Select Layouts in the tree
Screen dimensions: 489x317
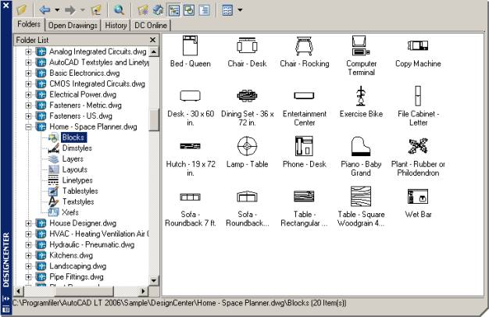click(x=74, y=169)
